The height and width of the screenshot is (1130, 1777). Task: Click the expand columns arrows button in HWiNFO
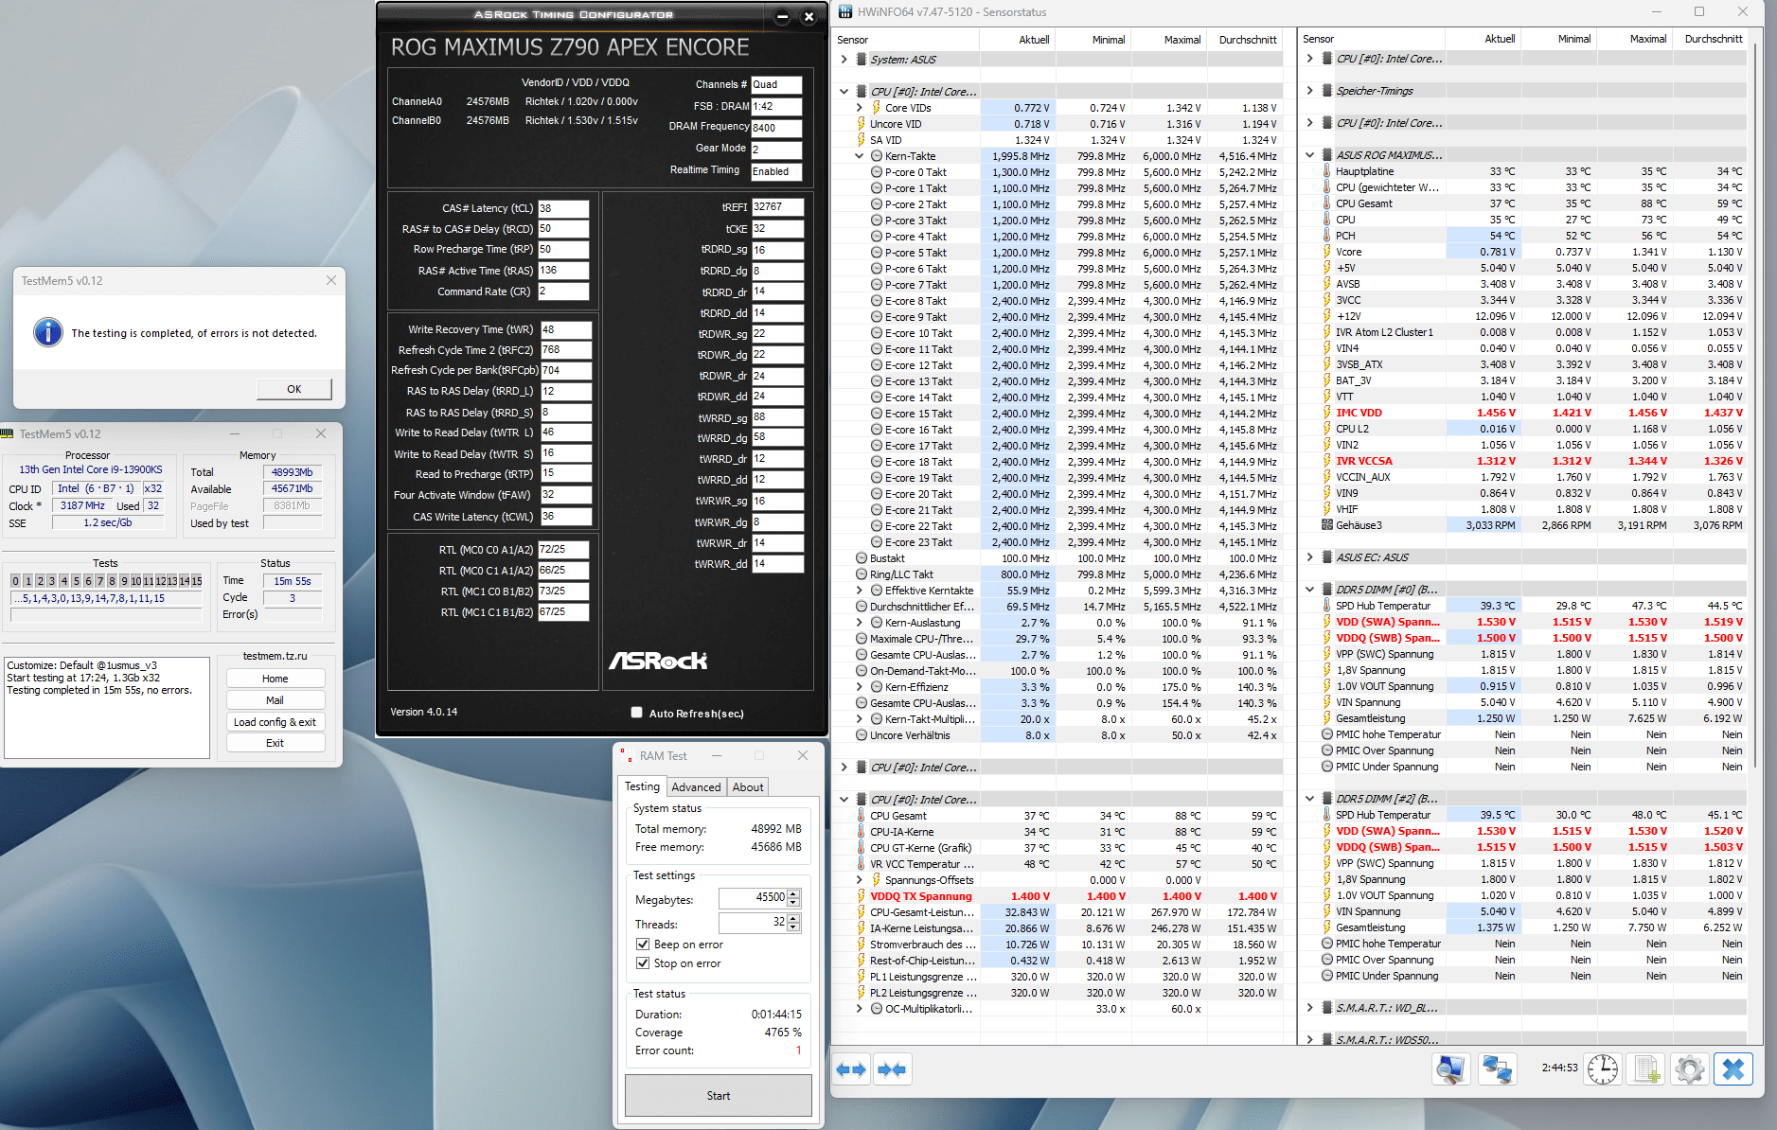coord(851,1069)
